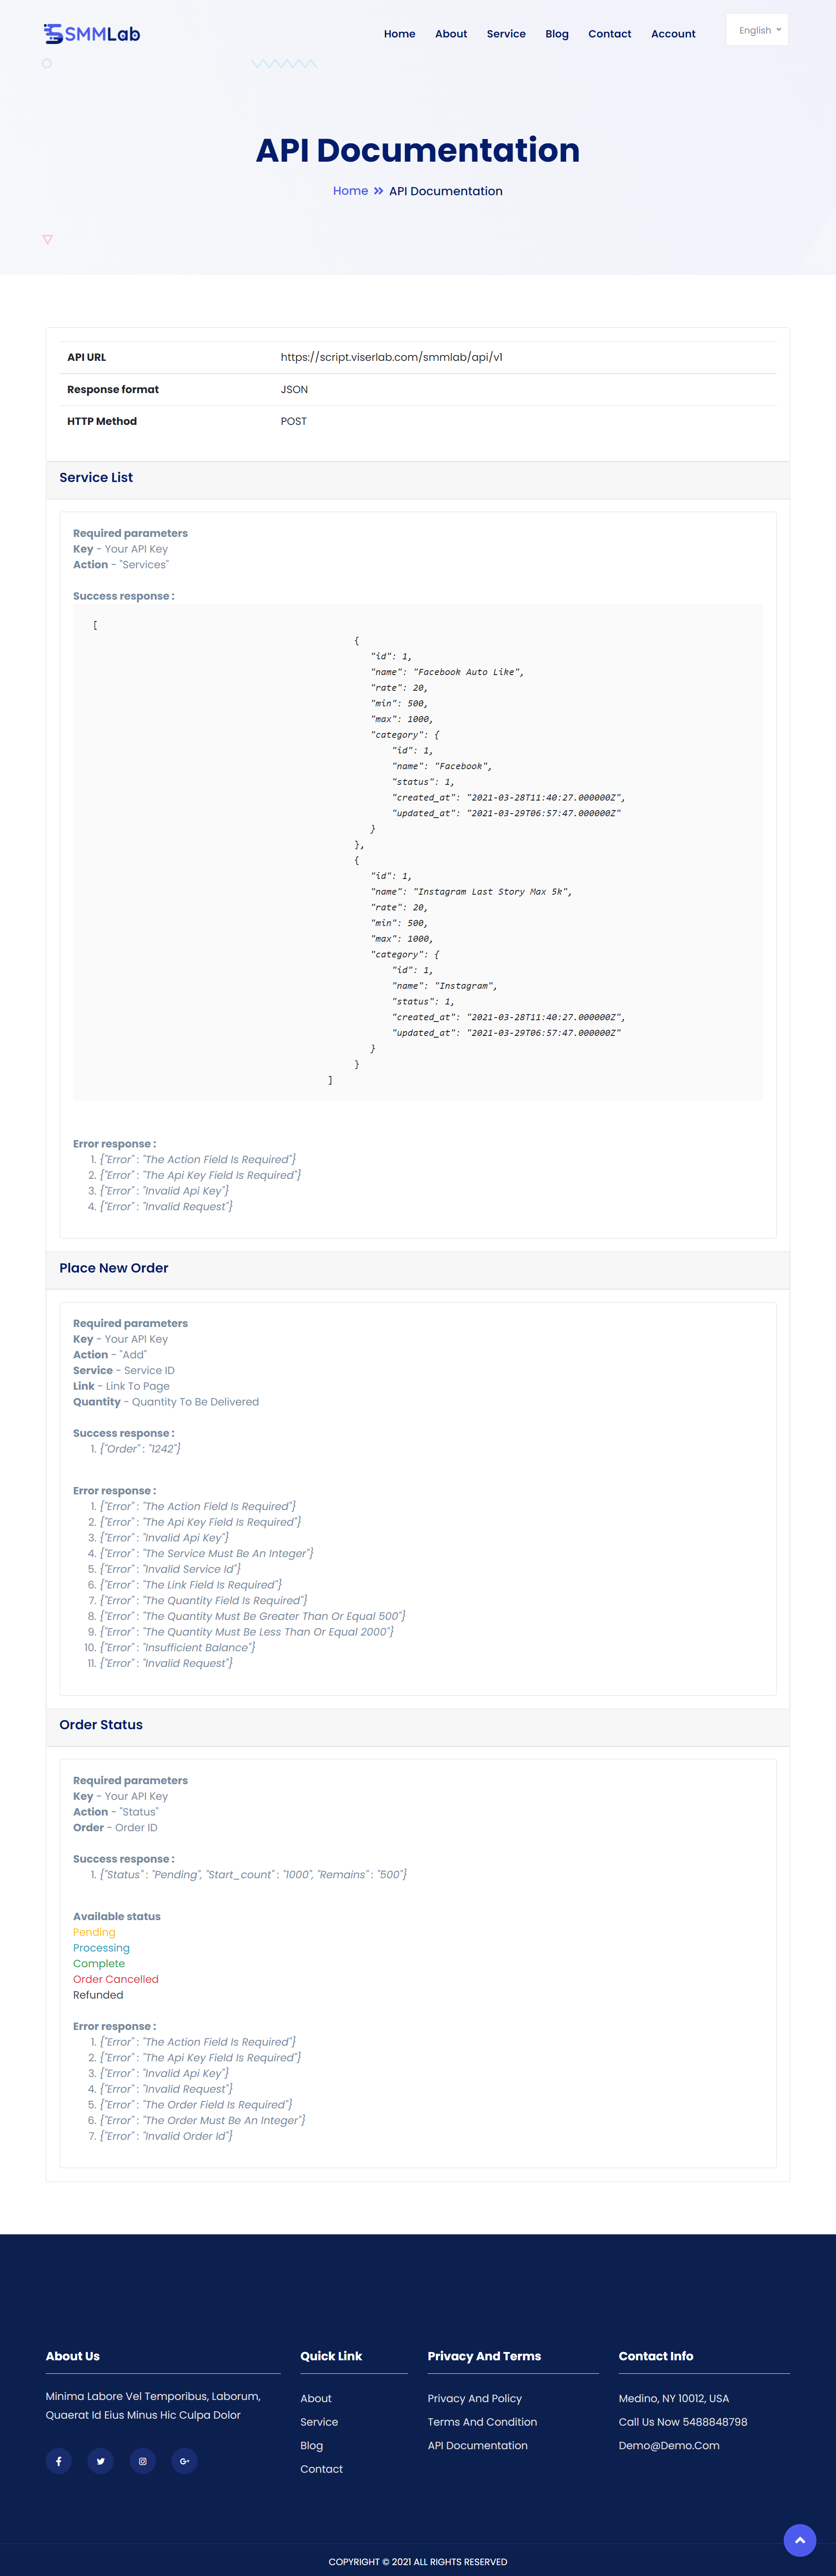The height and width of the screenshot is (2576, 836).
Task: Click The Link Field Is Required error
Action: pyautogui.click(x=191, y=1584)
